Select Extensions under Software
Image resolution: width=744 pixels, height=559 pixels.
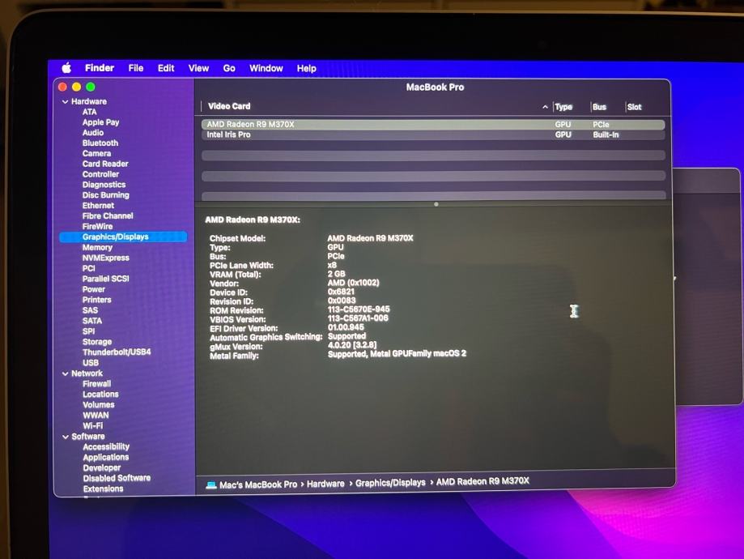pyautogui.click(x=103, y=489)
